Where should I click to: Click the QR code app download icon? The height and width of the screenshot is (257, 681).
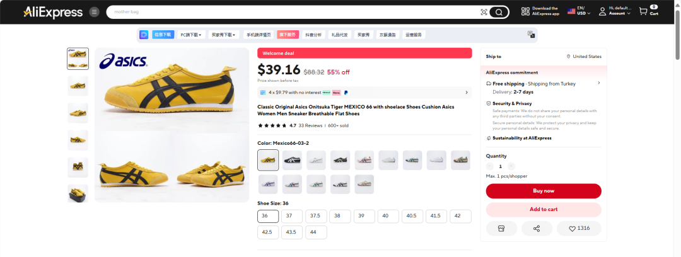525,11
